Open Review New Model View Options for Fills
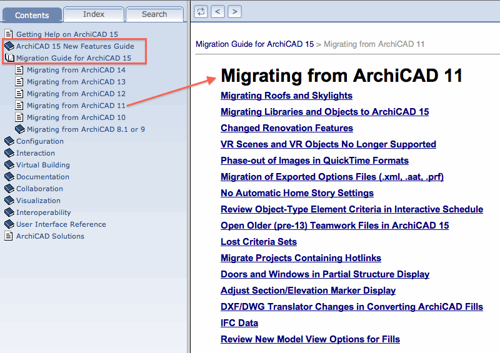This screenshot has width=500, height=353. click(310, 340)
